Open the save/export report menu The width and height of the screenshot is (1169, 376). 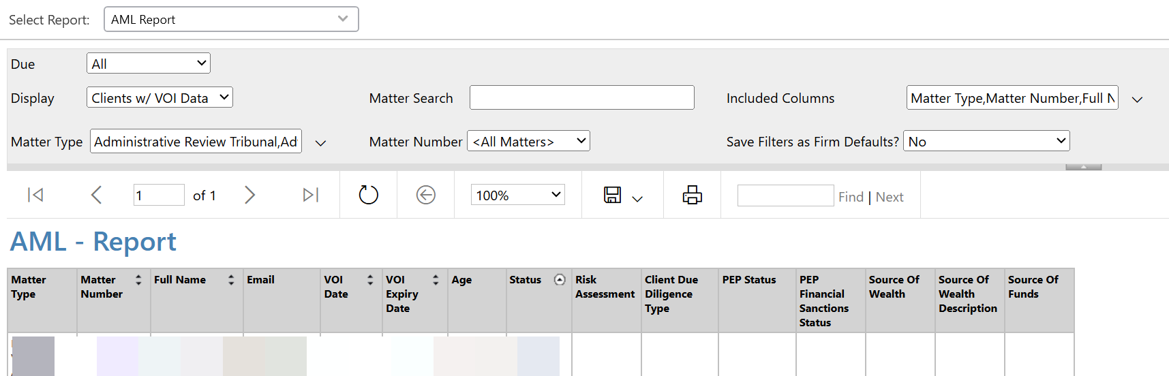[x=622, y=195]
